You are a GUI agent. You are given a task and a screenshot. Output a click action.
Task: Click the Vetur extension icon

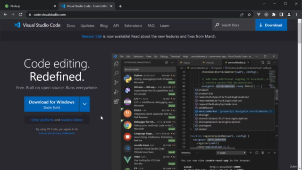pos(127,160)
